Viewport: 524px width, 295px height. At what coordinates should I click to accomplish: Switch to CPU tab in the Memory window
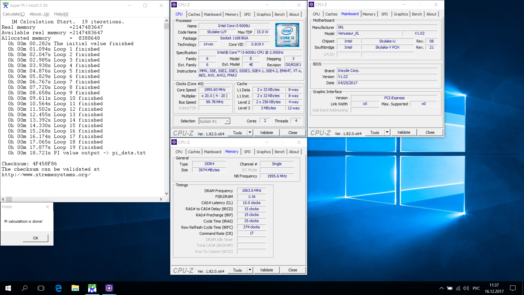pos(179,152)
